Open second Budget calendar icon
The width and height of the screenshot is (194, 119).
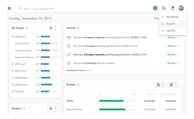(171, 85)
